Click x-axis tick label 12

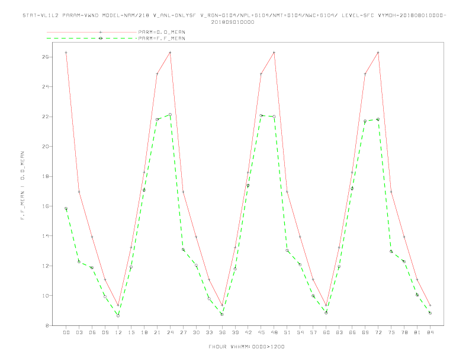click(118, 332)
